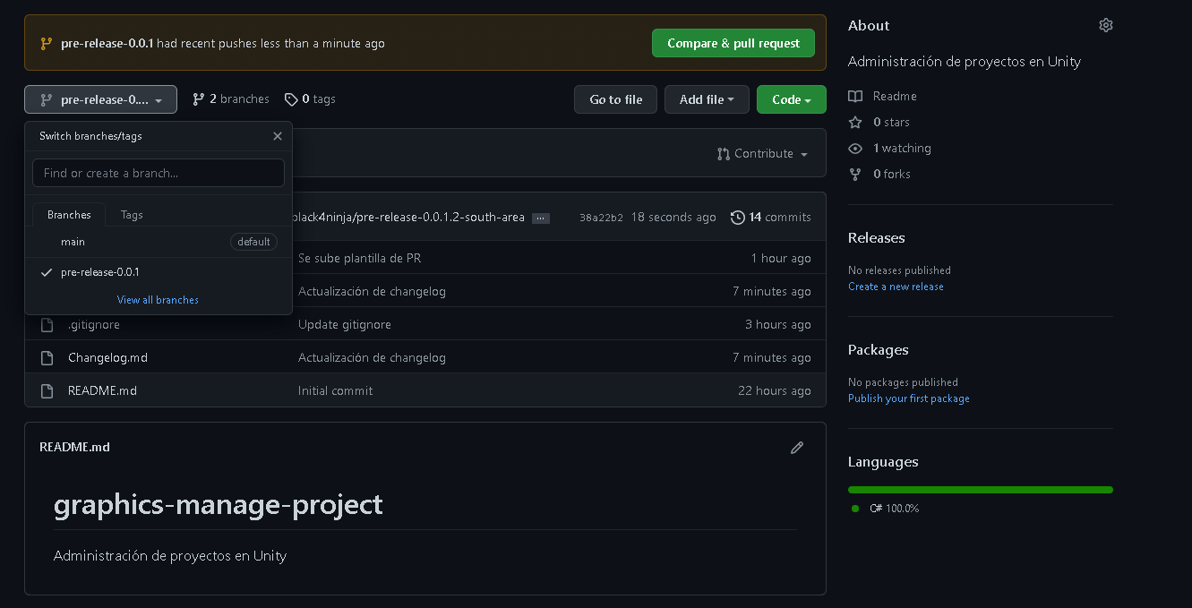Click the Compare & pull request button

point(733,43)
